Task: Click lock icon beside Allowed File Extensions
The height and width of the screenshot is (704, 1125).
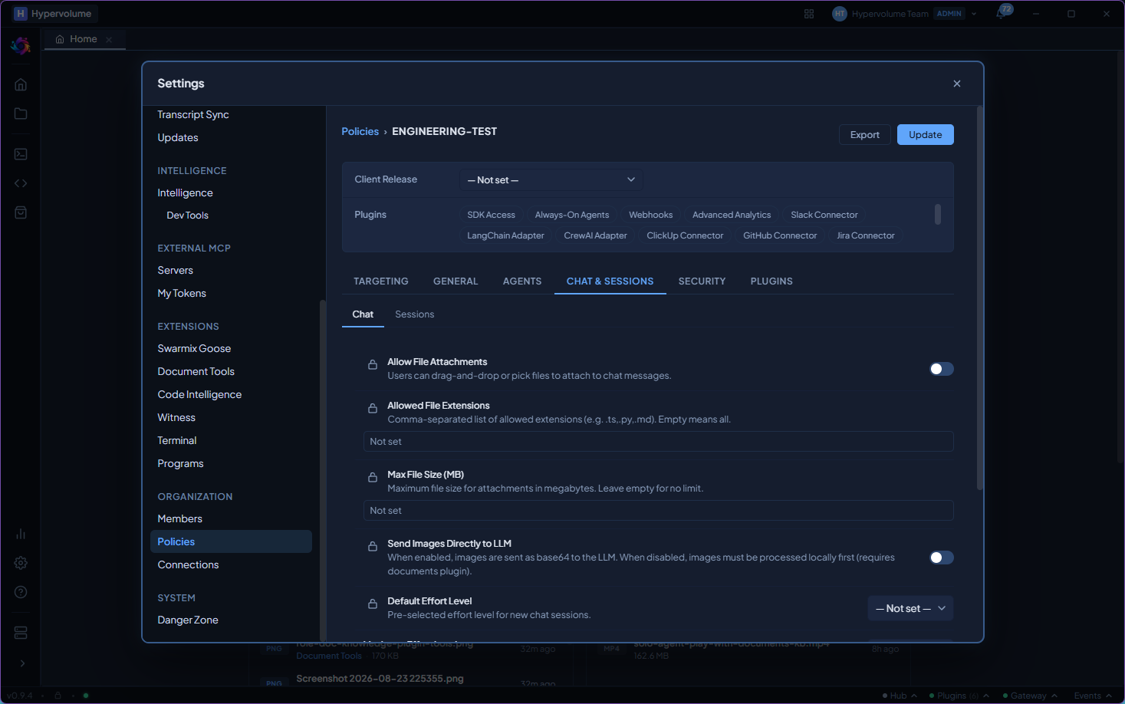Action: 373,408
